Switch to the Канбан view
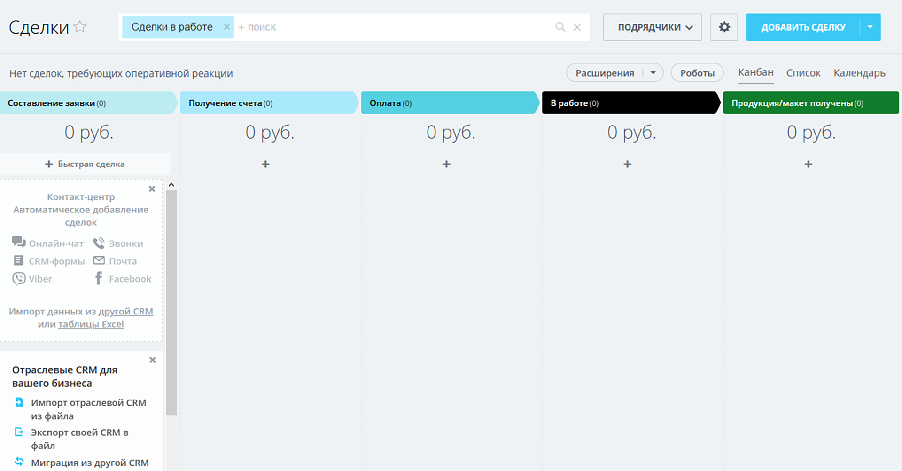 pos(755,72)
